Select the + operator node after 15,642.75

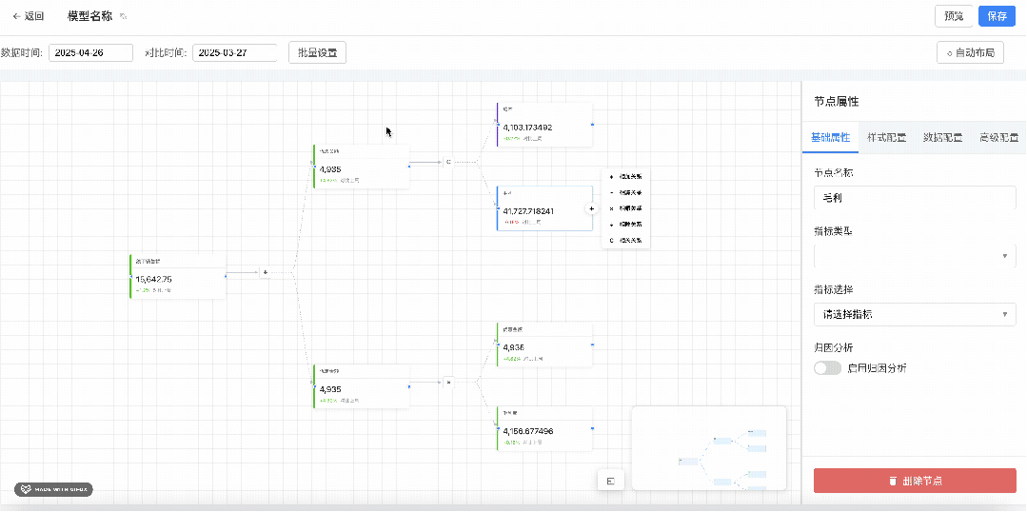tap(266, 272)
